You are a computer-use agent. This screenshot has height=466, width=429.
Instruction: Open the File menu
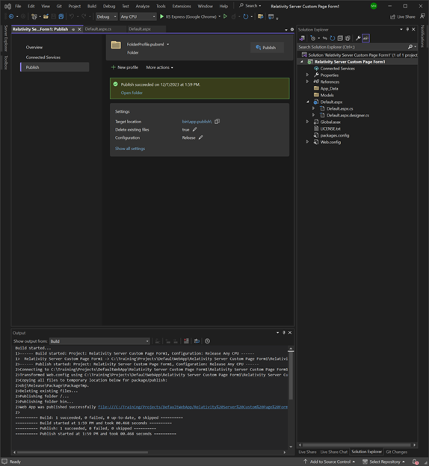click(18, 6)
